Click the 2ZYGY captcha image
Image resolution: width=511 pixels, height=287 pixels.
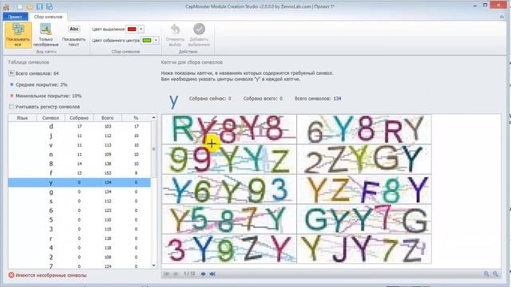coord(364,159)
